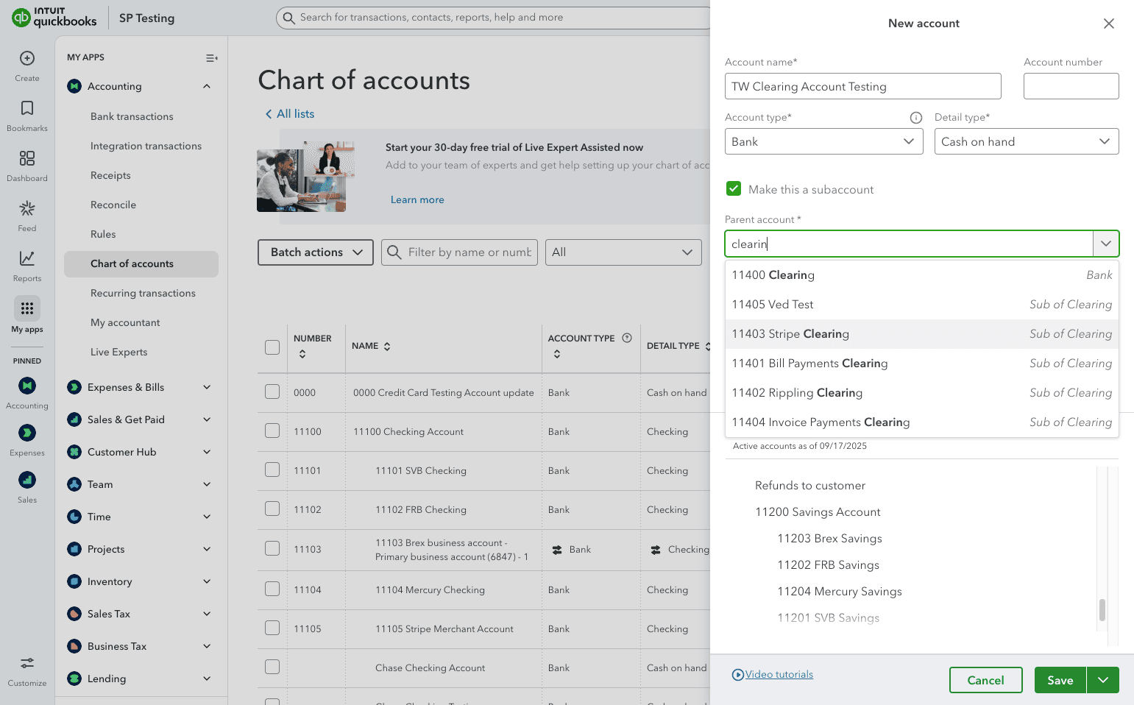Select Reconcile under Accounting
The image size is (1134, 705).
[x=113, y=205]
